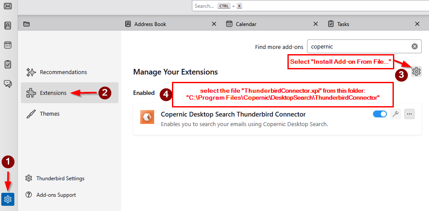This screenshot has height=211, width=429.
Task: Open Tasks in the spaces sidebar
Action: (x=8, y=65)
